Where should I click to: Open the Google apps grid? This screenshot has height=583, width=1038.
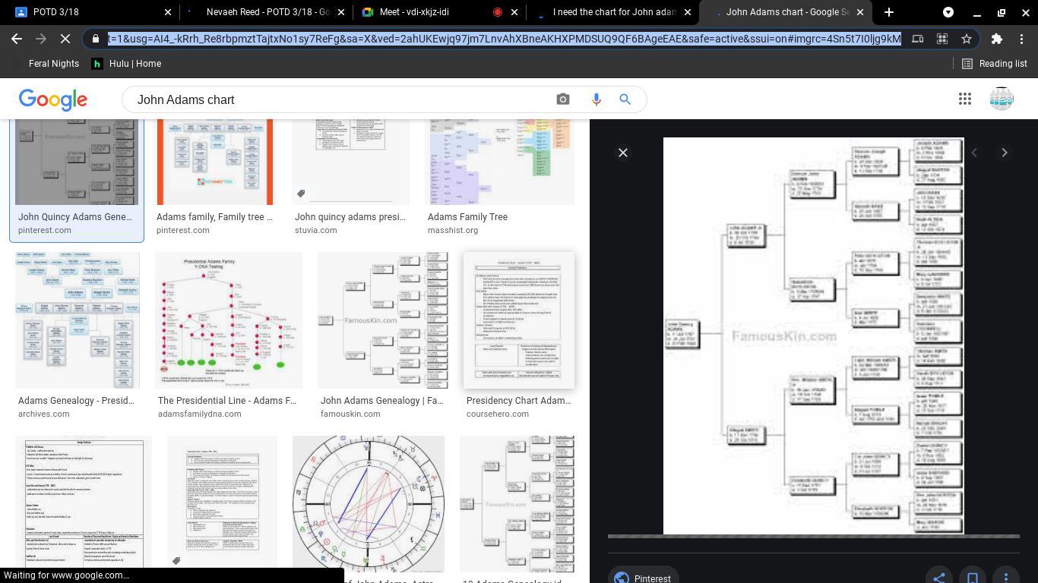[964, 99]
